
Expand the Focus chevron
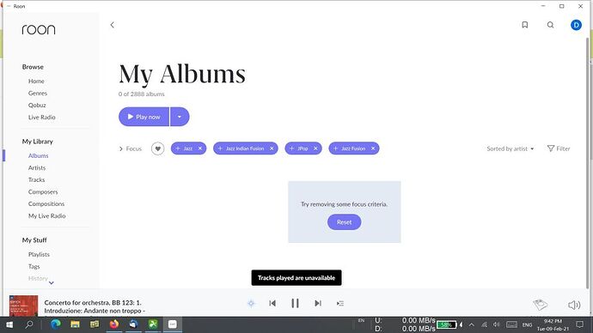pyautogui.click(x=121, y=148)
